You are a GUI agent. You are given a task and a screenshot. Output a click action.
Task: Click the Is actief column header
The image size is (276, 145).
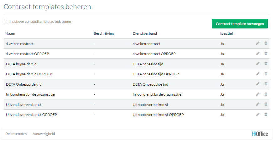[227, 33]
